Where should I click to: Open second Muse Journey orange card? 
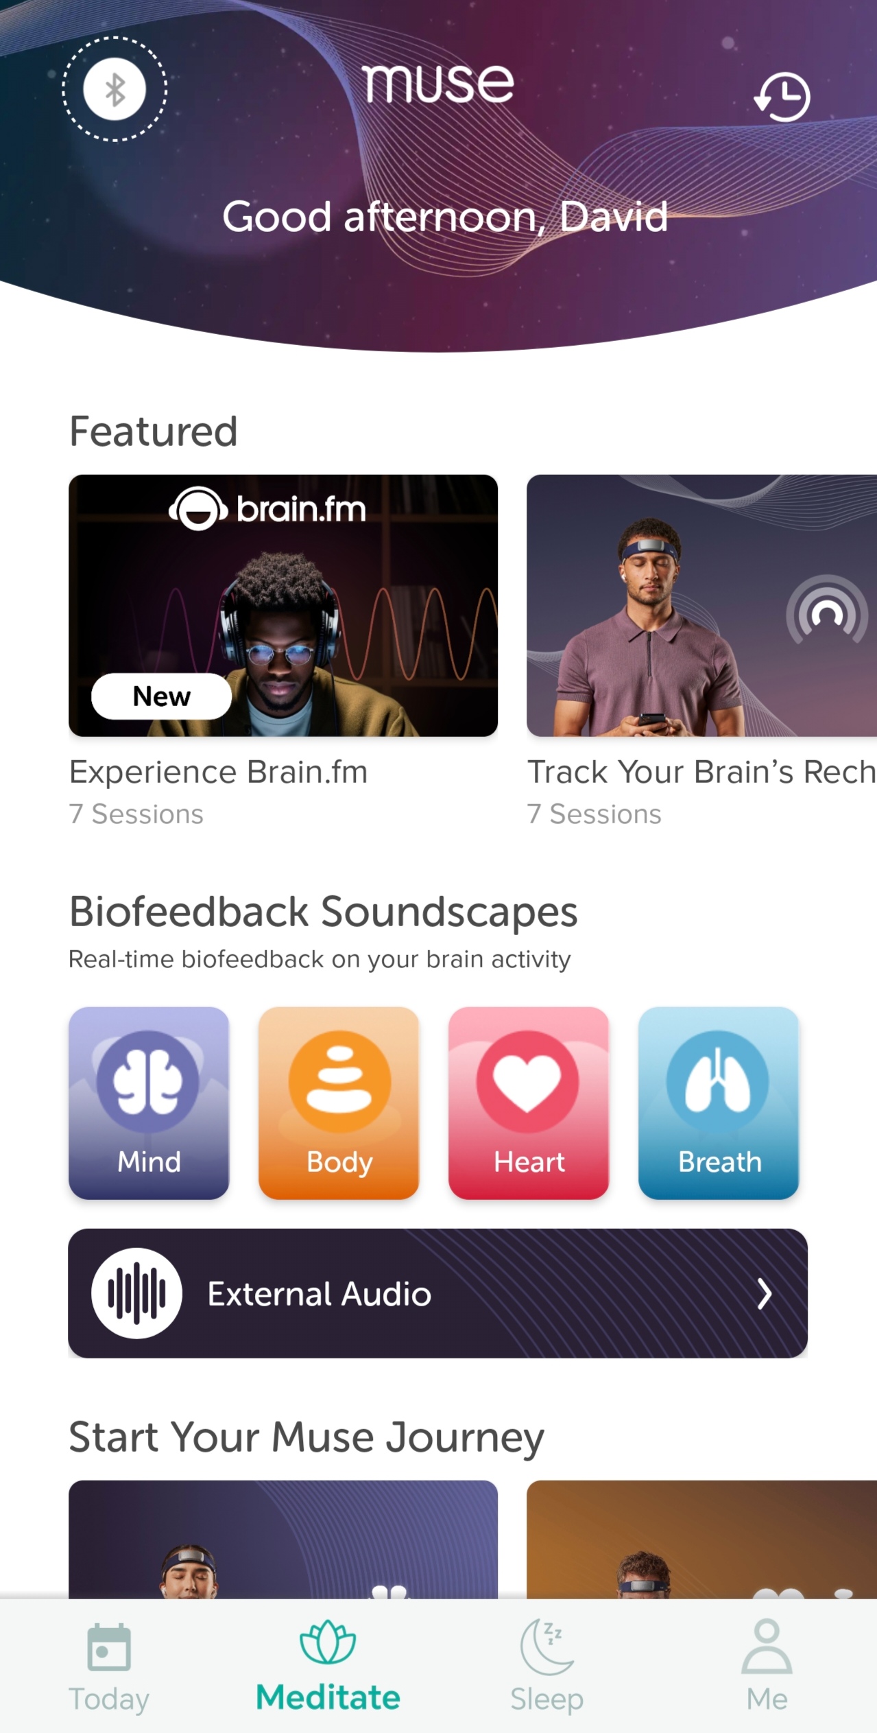click(701, 1540)
